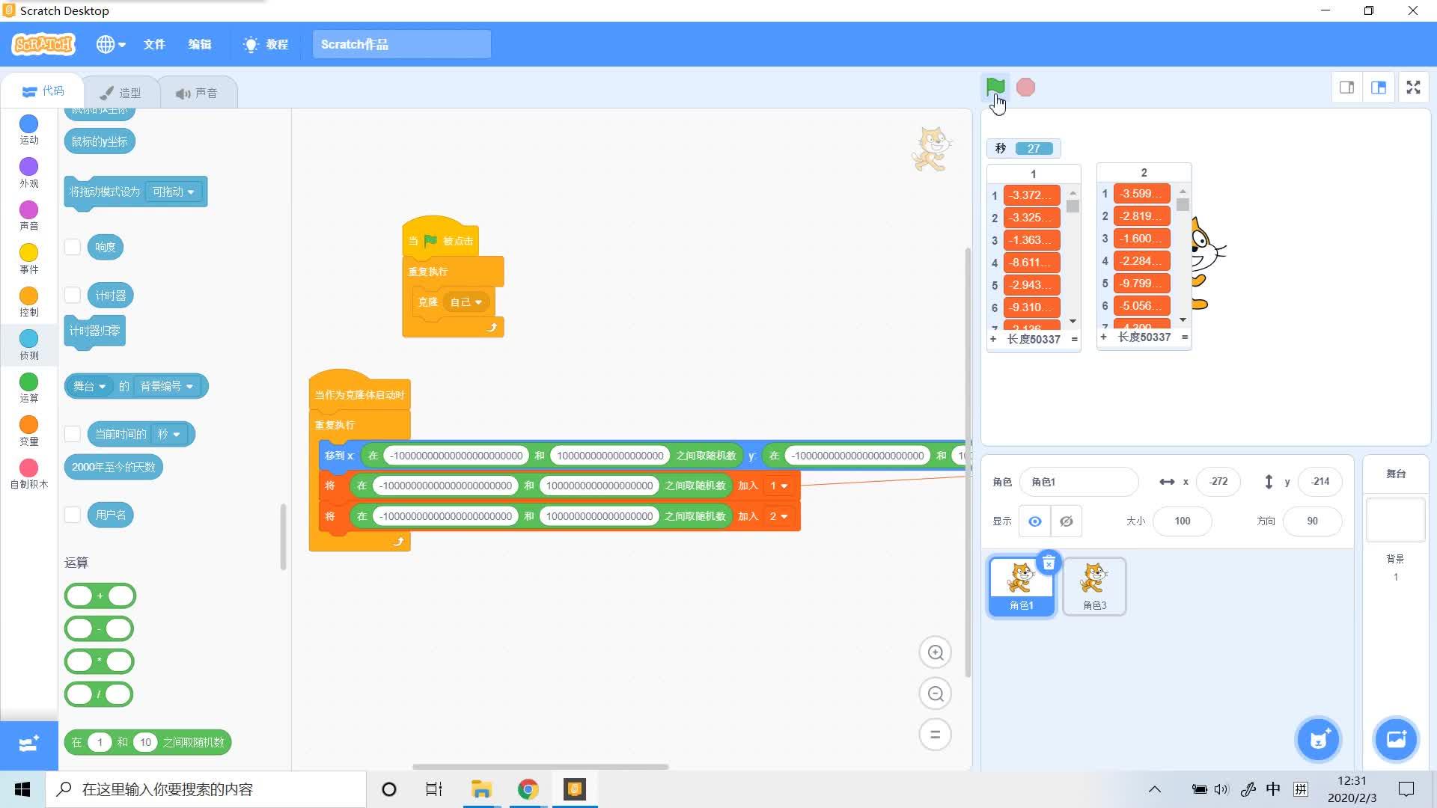Hide sprite with crossed-eye toggle
The height and width of the screenshot is (808, 1437).
click(x=1066, y=521)
